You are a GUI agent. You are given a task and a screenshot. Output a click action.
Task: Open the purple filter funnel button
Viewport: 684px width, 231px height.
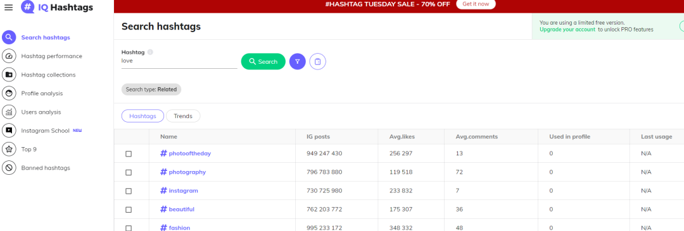tap(298, 62)
